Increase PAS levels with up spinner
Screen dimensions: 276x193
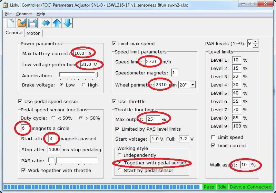click(x=256, y=41)
